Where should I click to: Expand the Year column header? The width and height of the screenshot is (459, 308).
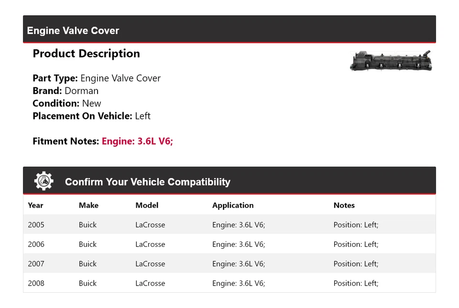pos(35,205)
